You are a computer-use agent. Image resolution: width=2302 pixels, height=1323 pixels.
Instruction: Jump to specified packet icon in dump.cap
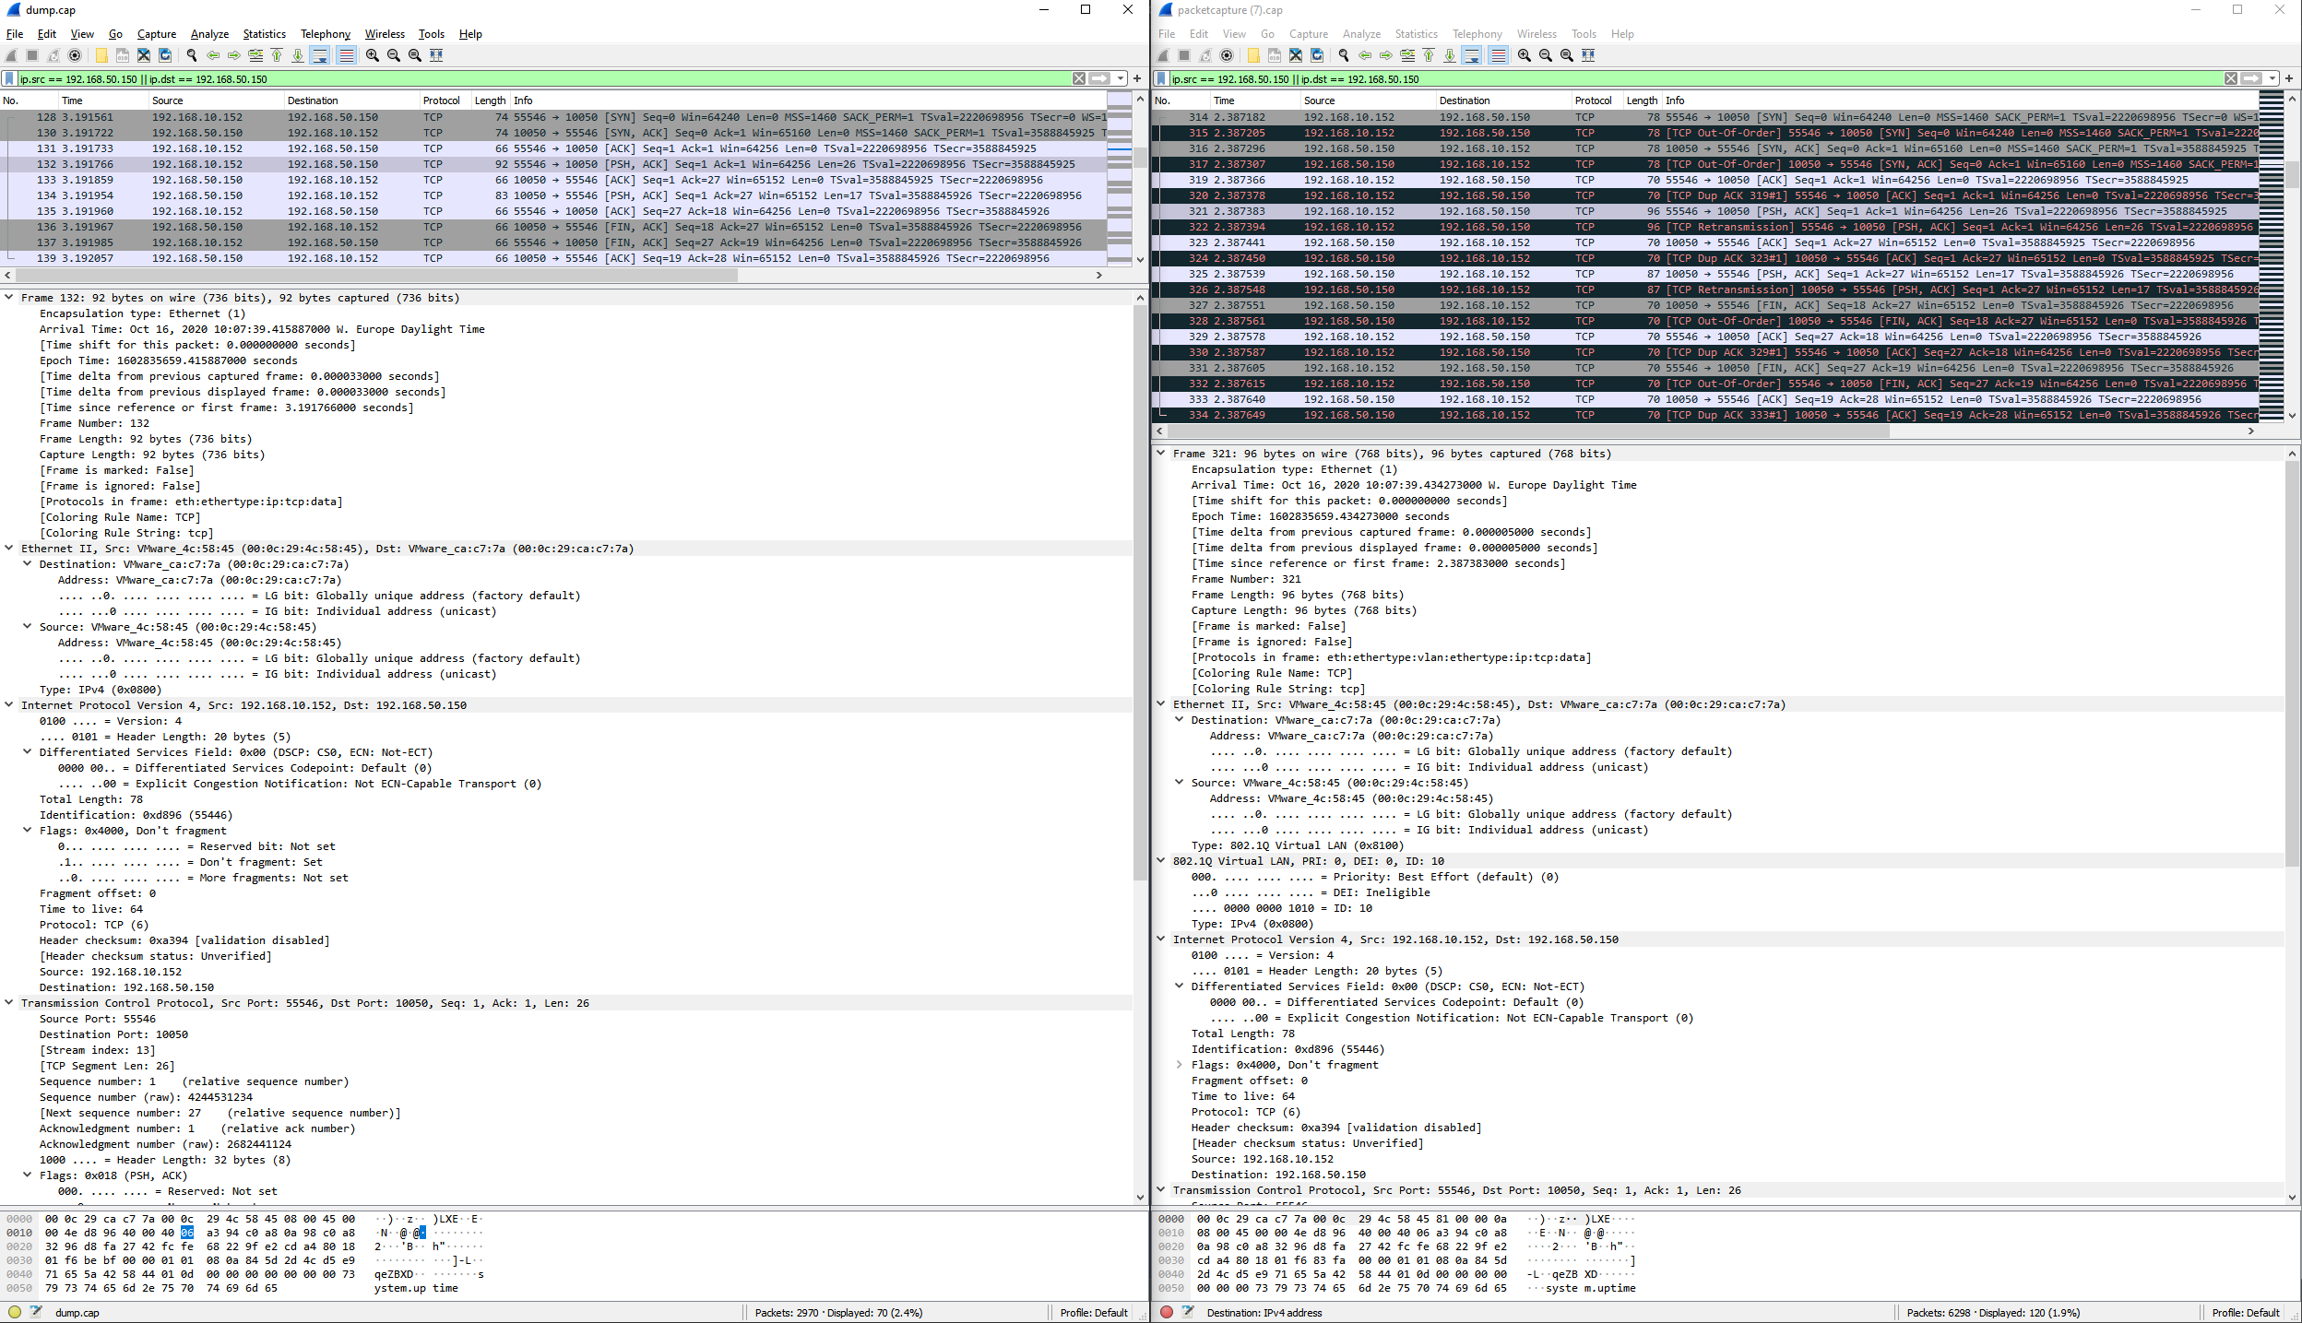pyautogui.click(x=255, y=55)
